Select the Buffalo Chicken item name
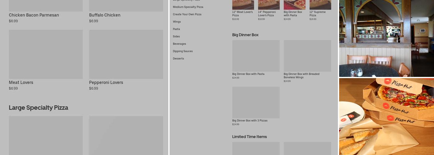434x155 pixels. 105,15
